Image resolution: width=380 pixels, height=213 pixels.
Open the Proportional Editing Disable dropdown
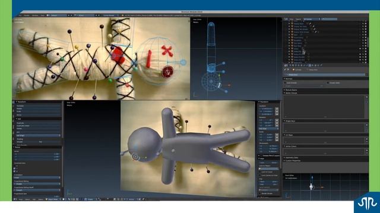[x=37, y=184]
